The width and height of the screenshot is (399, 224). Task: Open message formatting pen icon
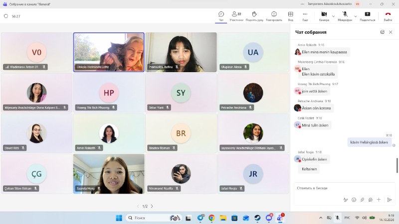[x=346, y=200]
